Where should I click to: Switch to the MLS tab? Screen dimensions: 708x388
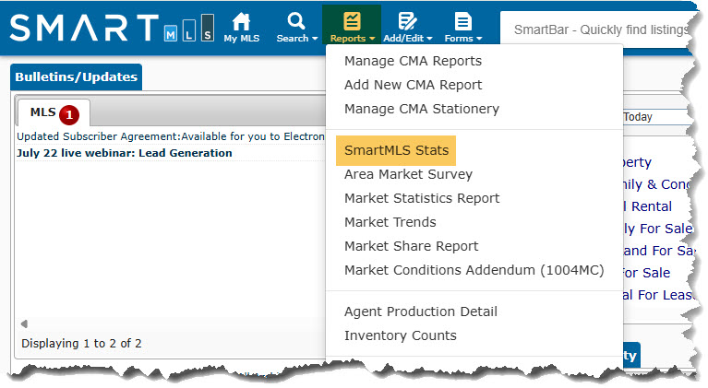click(x=54, y=112)
